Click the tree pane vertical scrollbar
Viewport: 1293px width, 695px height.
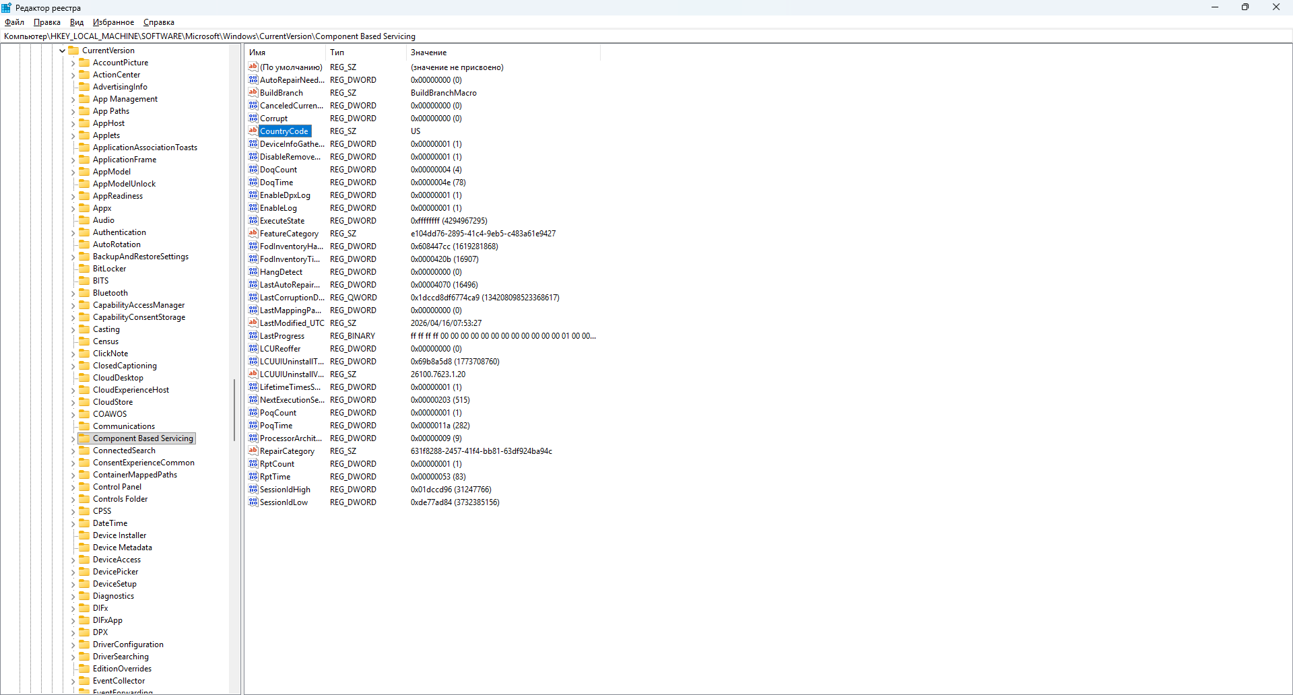[x=235, y=411]
